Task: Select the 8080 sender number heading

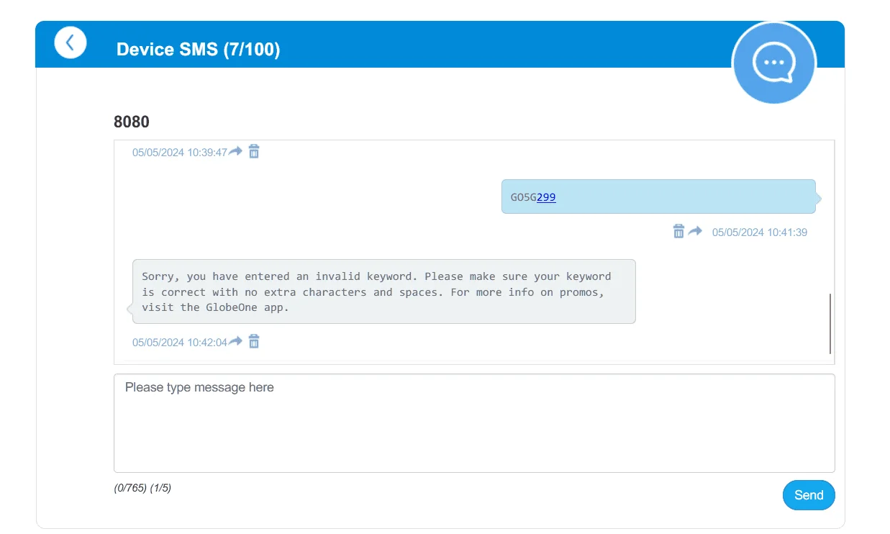Action: click(132, 122)
